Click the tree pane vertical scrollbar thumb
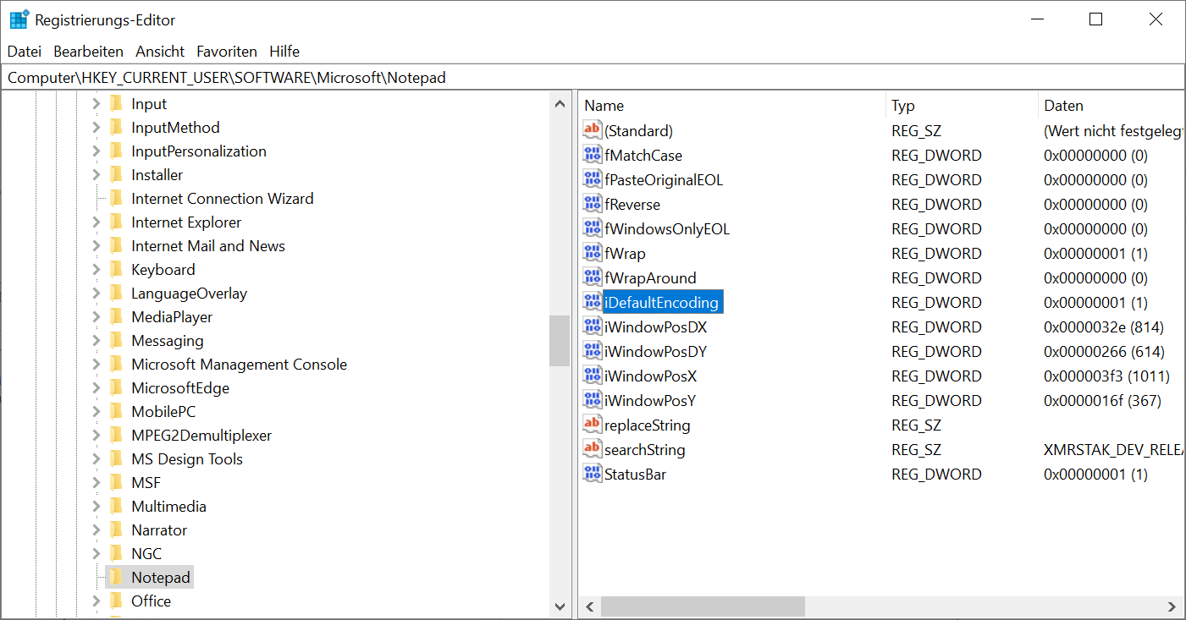 tap(560, 341)
